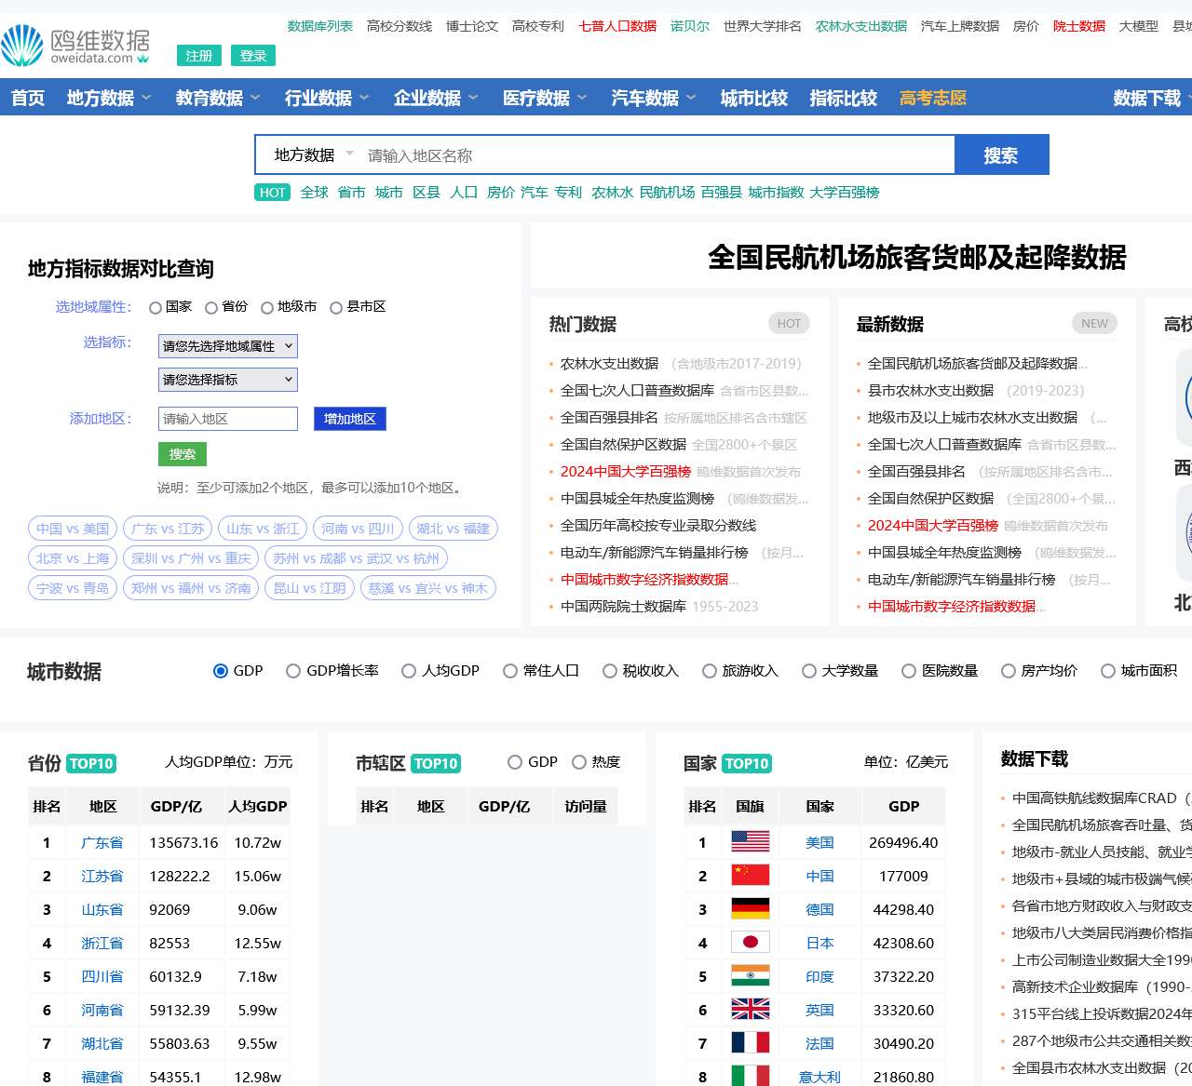Click the Japan flag icon

(750, 943)
